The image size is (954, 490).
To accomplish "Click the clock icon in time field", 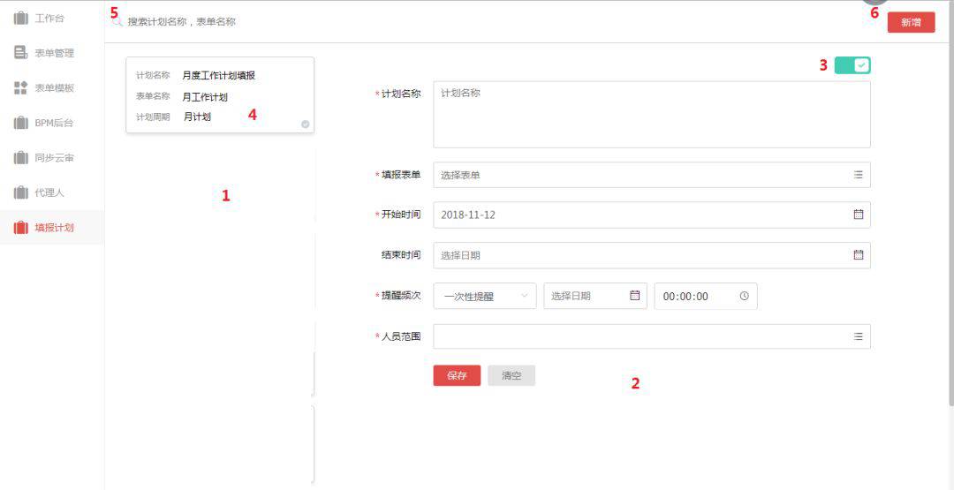I will (744, 296).
